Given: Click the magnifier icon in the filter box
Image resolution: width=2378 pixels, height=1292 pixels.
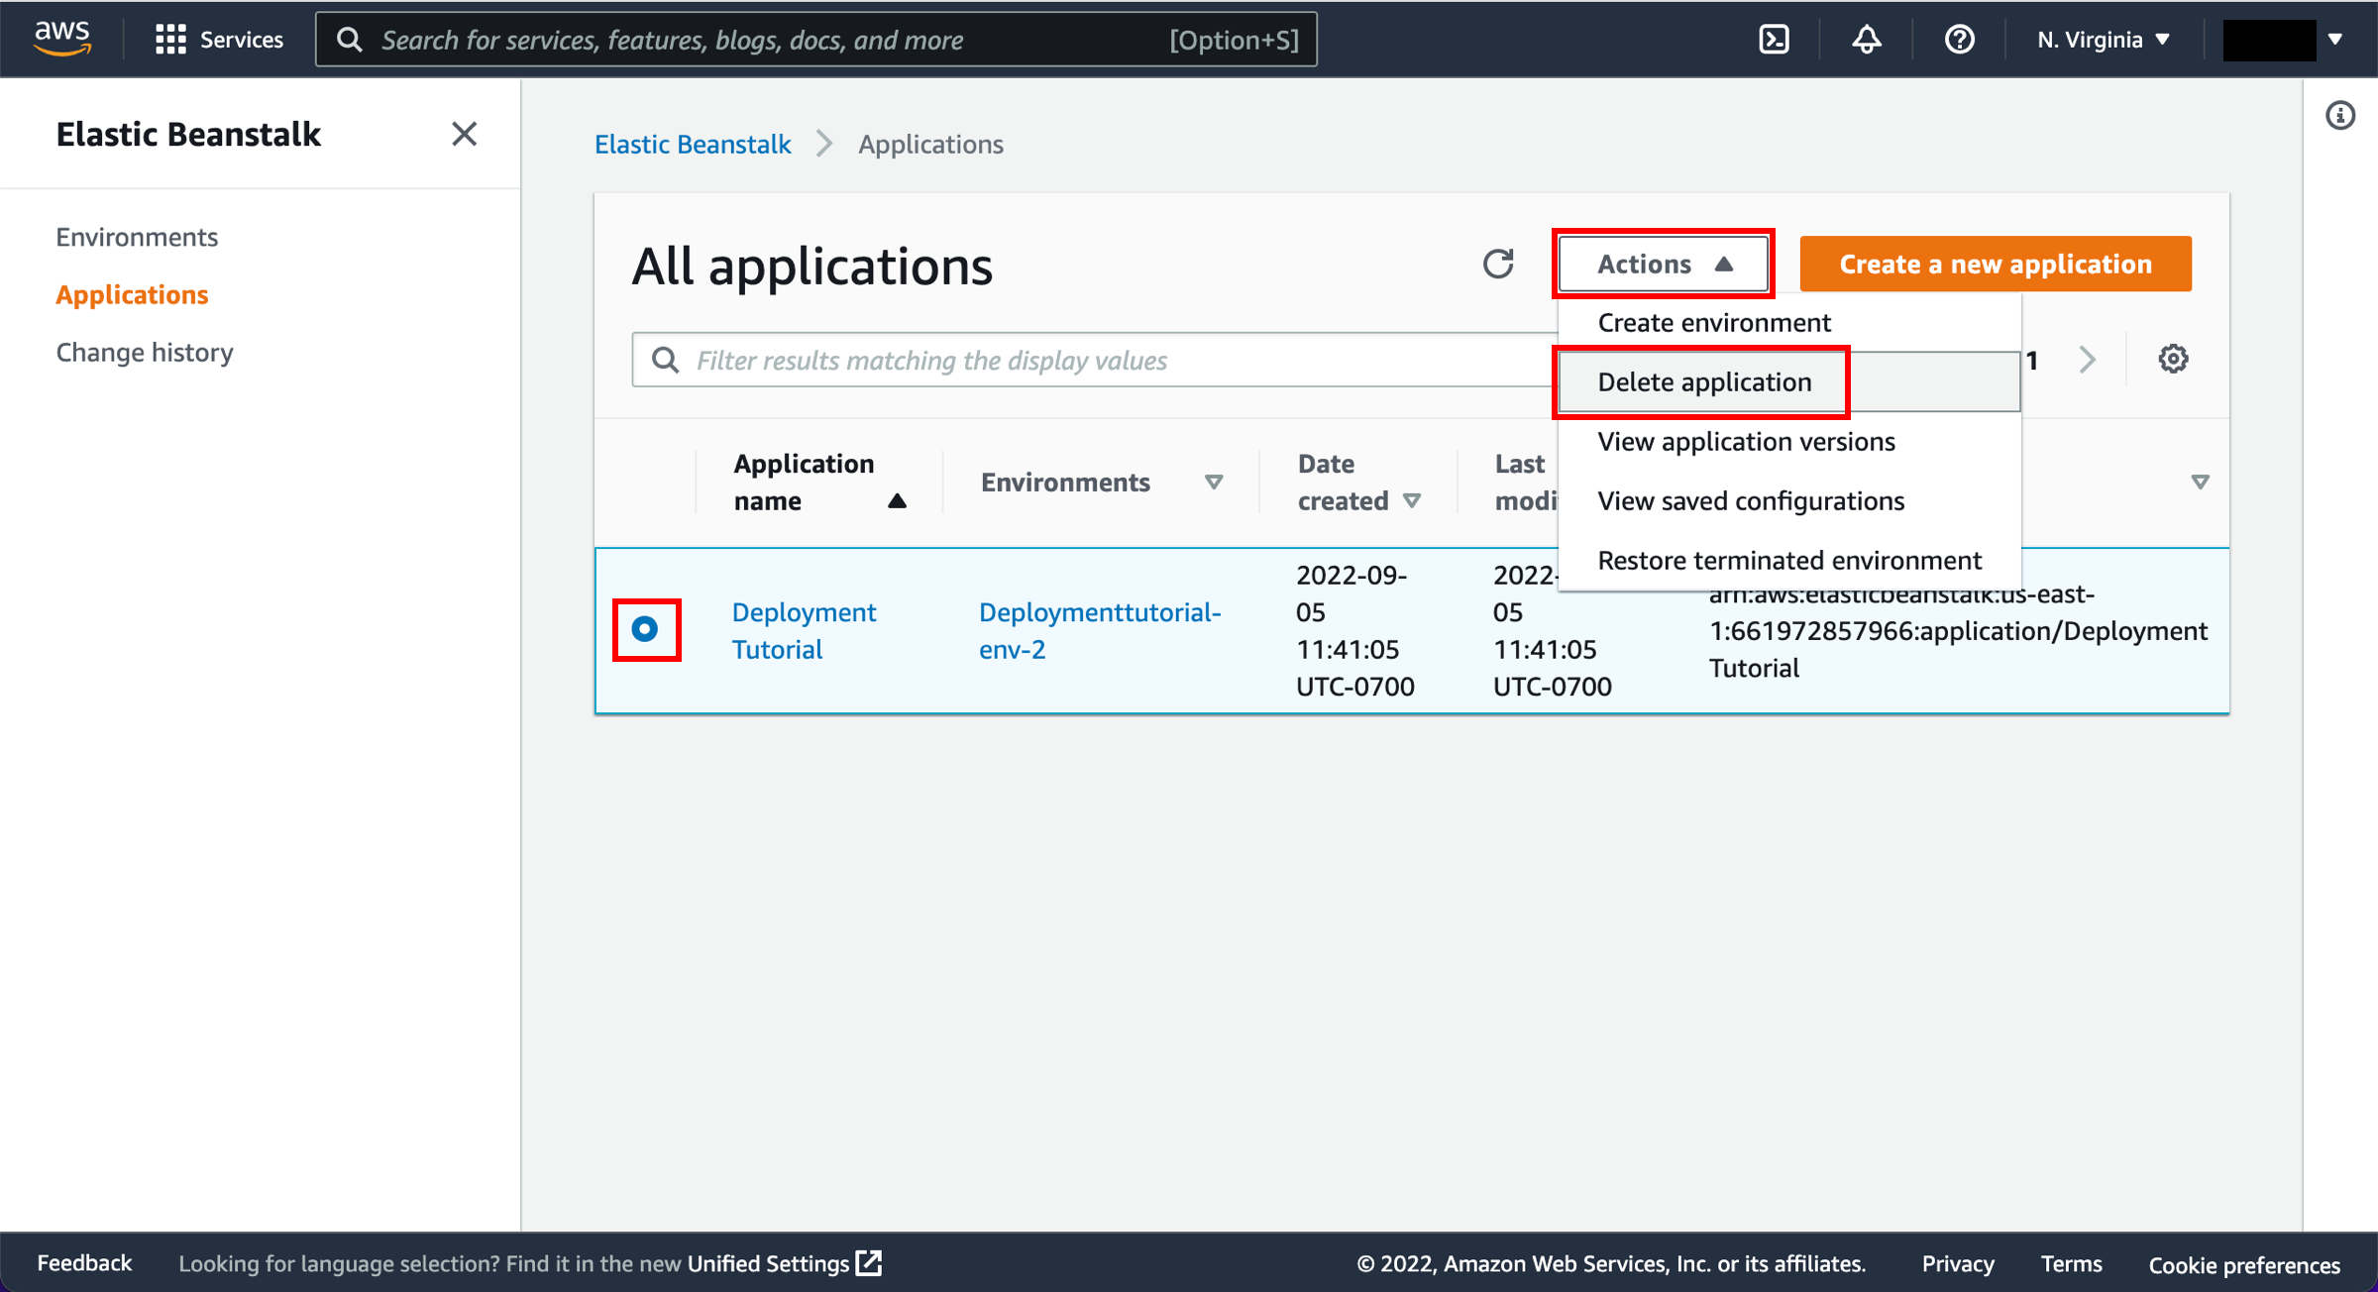Looking at the screenshot, I should (x=666, y=360).
